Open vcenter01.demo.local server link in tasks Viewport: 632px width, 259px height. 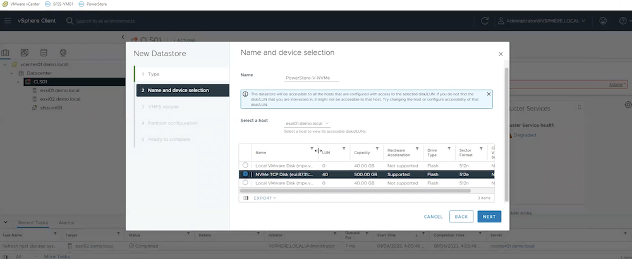[513, 246]
